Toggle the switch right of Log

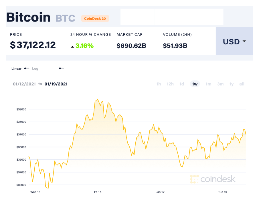[x=61, y=68]
